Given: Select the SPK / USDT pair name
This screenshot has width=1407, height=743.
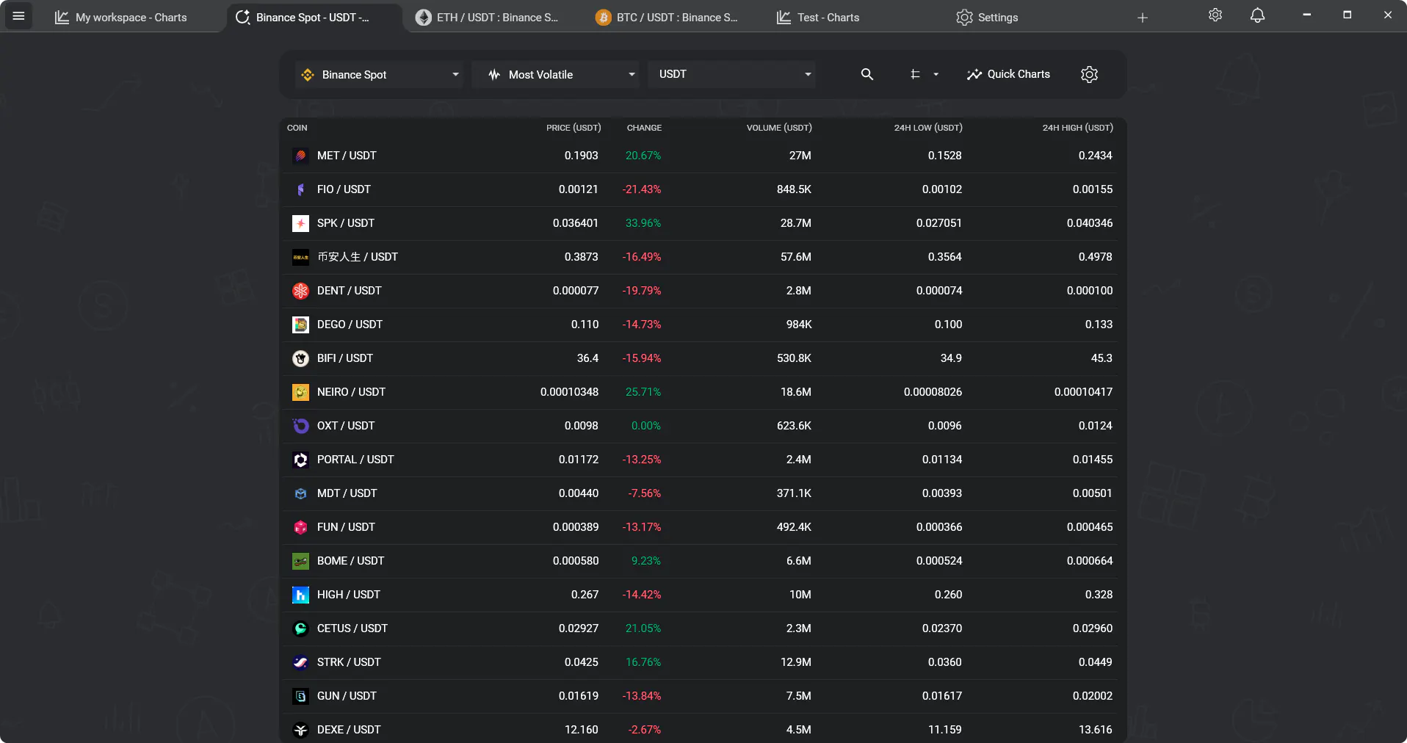Looking at the screenshot, I should [x=346, y=223].
